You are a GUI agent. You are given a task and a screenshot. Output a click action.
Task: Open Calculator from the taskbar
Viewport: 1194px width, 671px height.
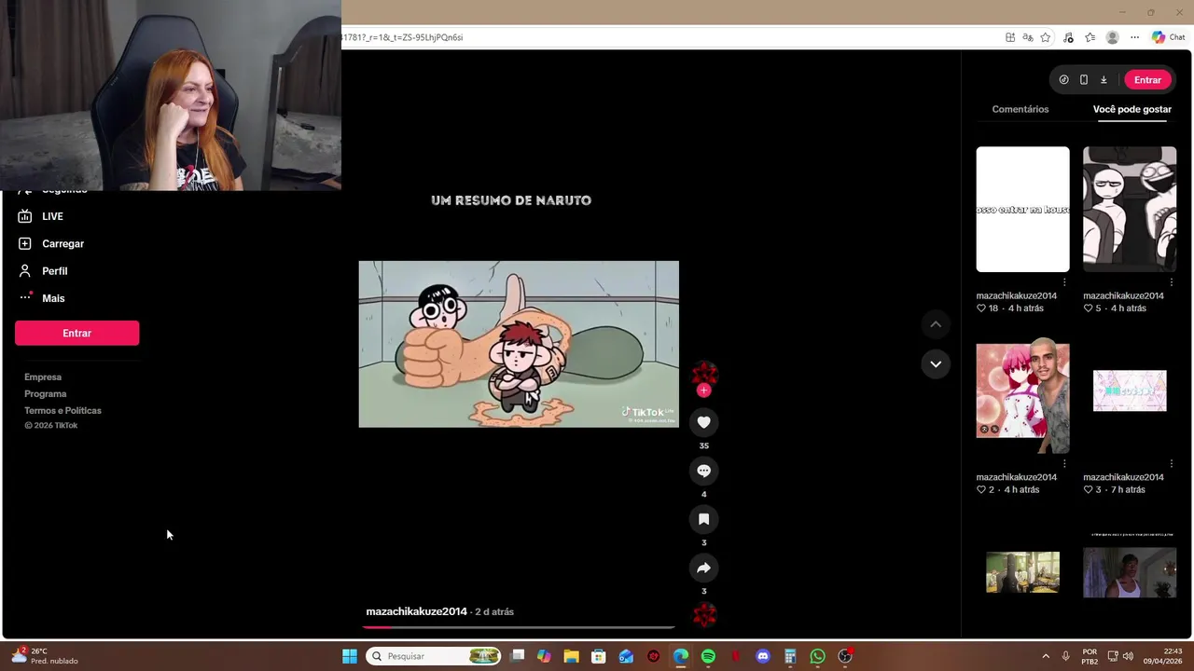790,656
